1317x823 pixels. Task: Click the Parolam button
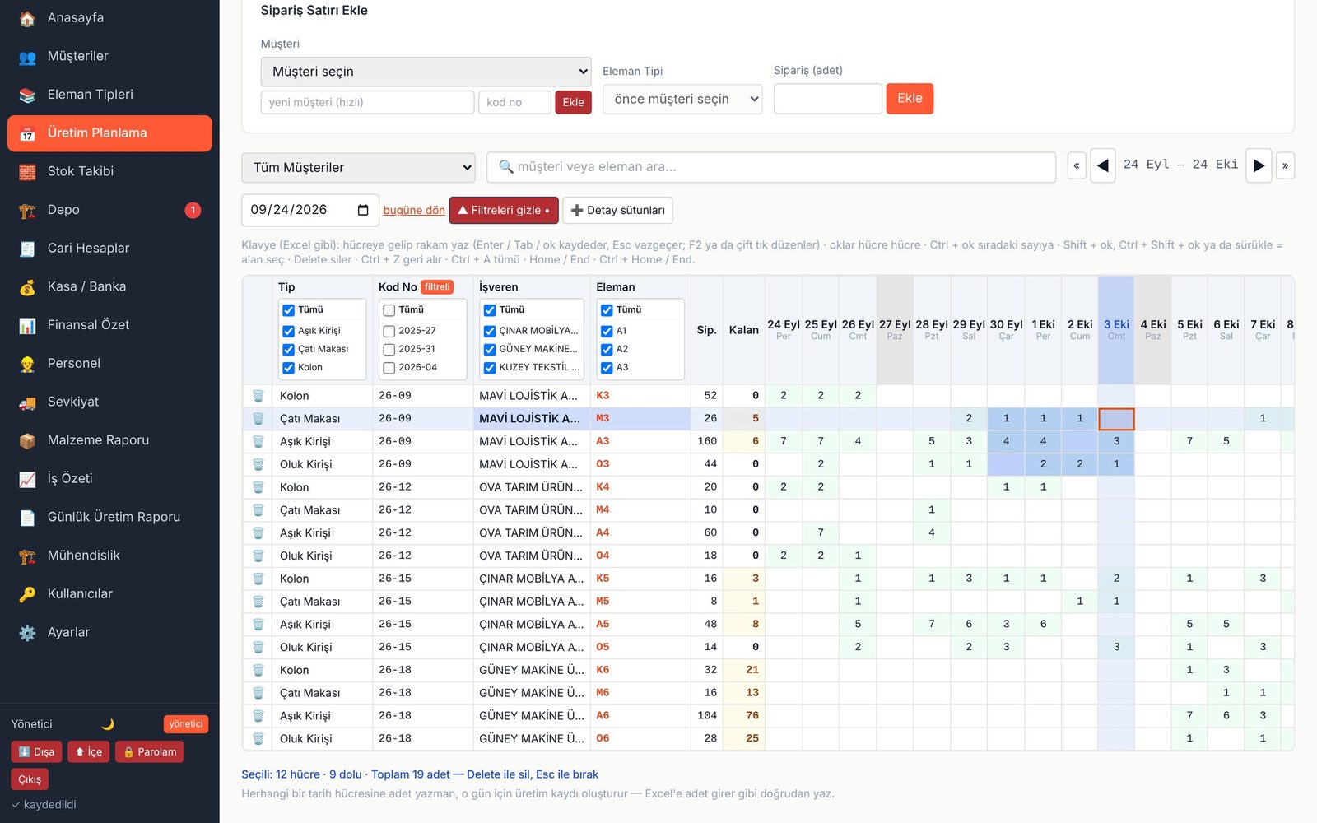tap(150, 751)
